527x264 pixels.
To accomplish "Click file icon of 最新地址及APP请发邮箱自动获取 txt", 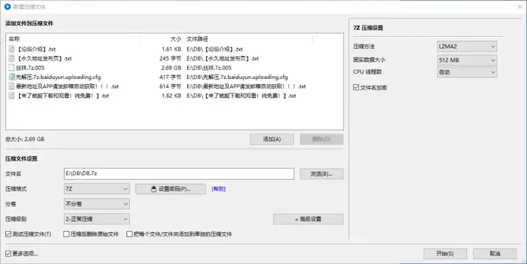I will (x=12, y=86).
